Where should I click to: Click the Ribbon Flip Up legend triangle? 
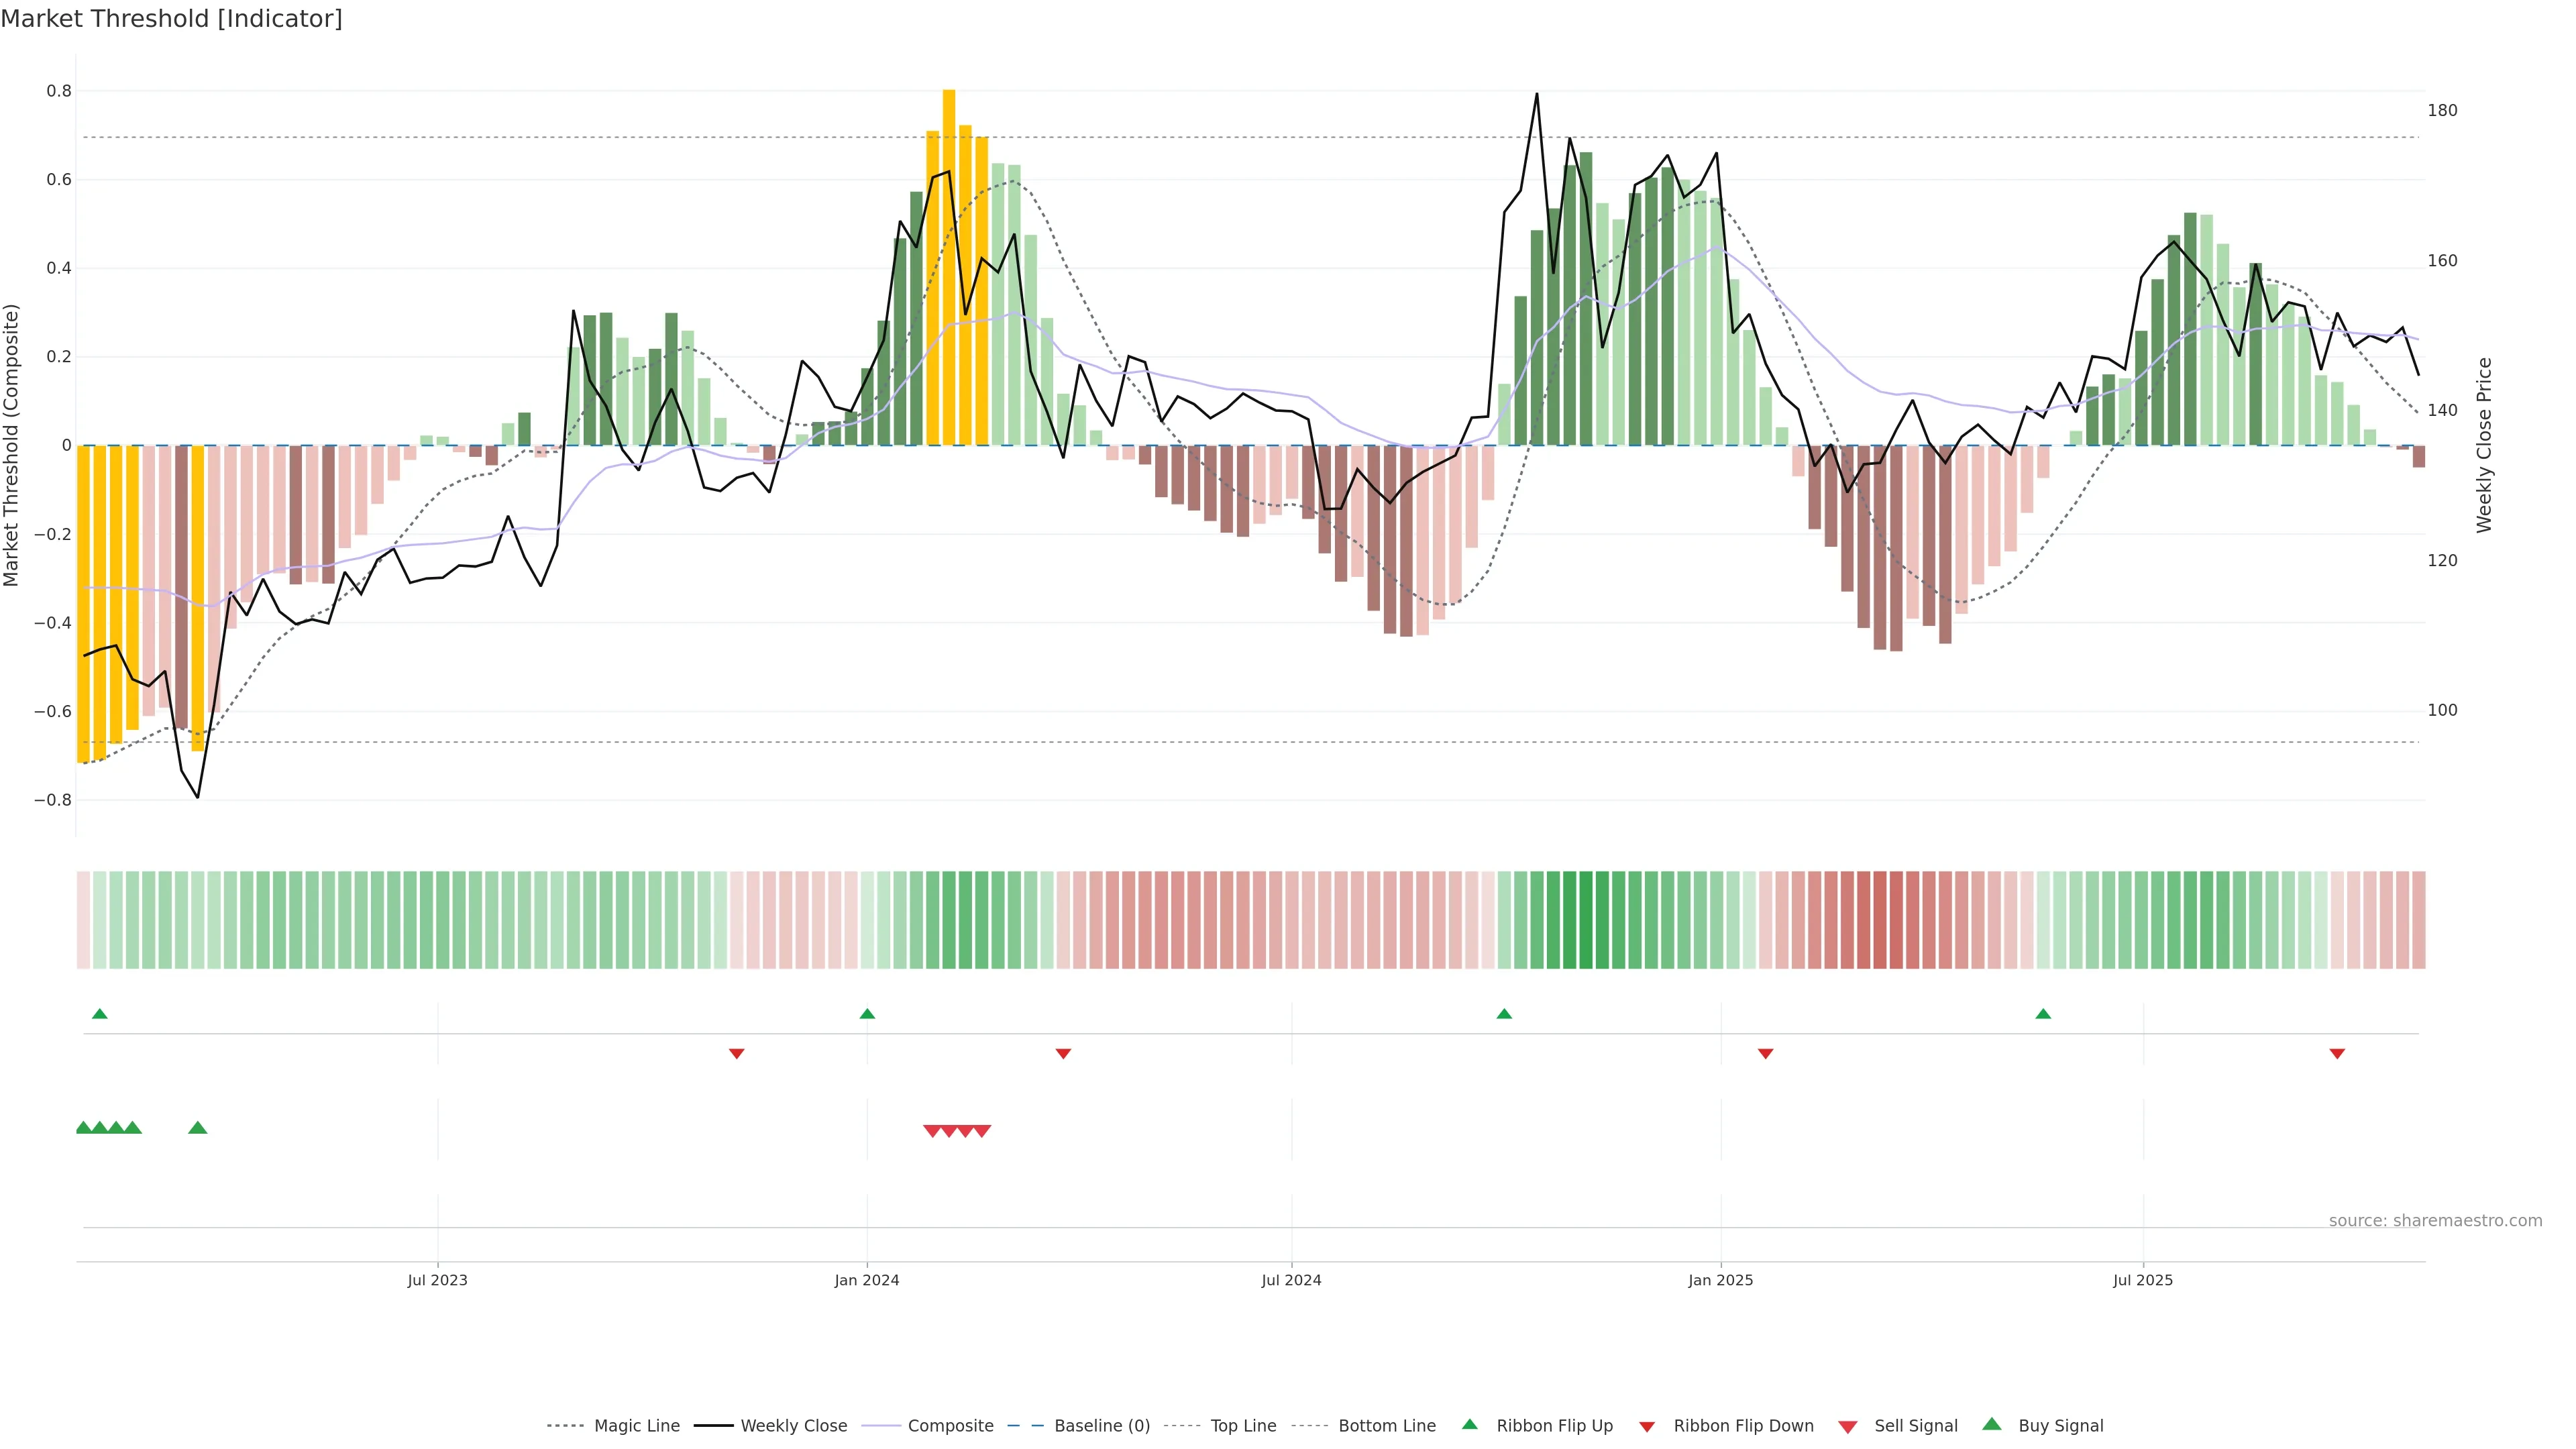1469,1424
